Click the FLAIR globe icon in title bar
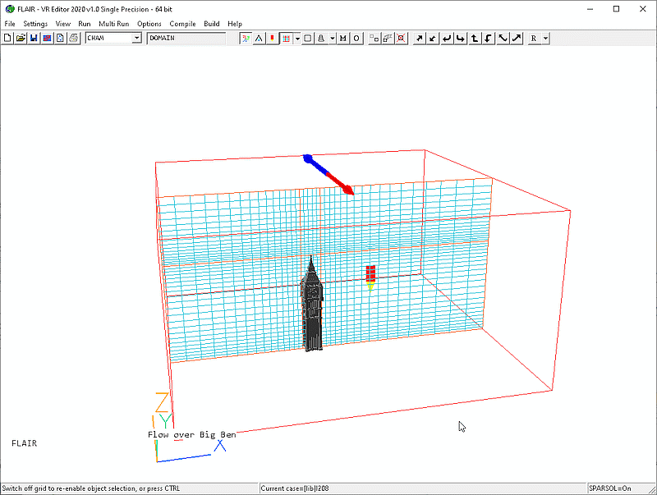Viewport: 657px width, 495px height. (x=10, y=9)
